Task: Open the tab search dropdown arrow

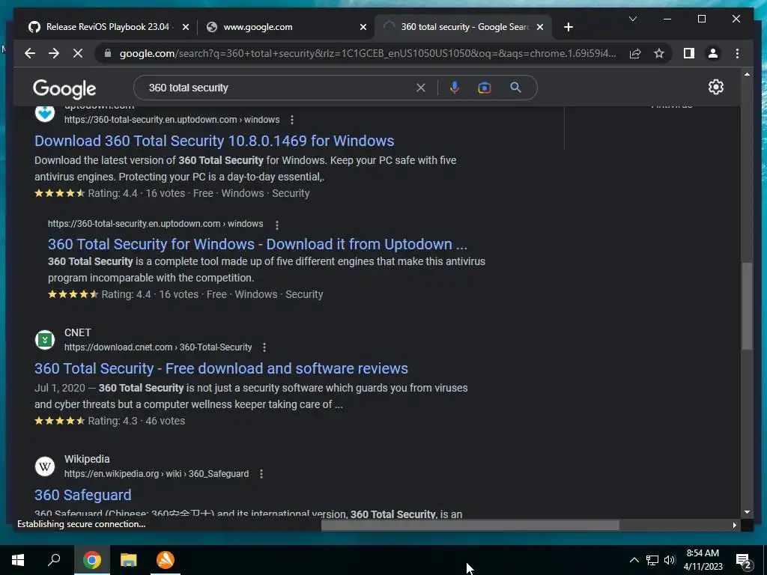Action: coord(632,19)
